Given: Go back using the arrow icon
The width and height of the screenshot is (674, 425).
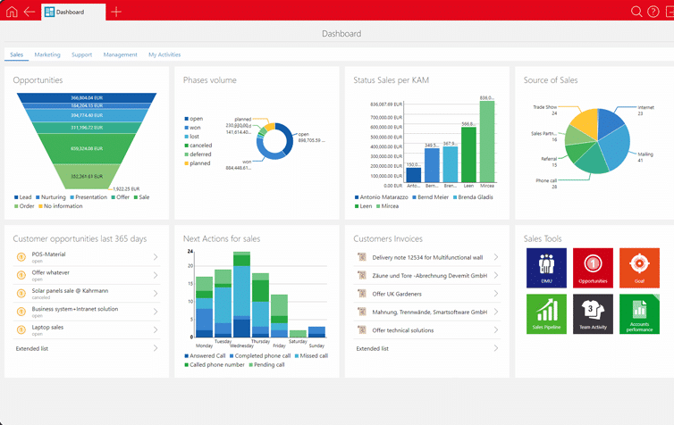Looking at the screenshot, I should (29, 12).
